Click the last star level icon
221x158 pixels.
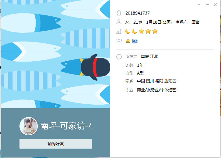tap(155, 31)
